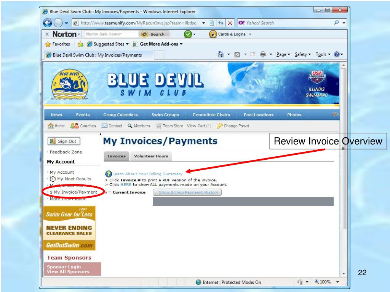The image size is (390, 292).
Task: Open the Norton logo menu
Action: [x=66, y=34]
